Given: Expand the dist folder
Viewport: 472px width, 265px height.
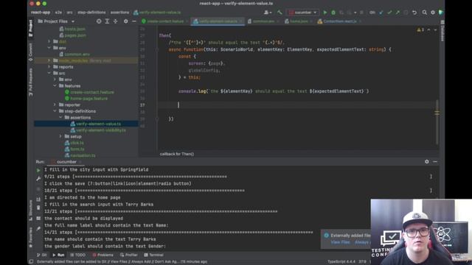Looking at the screenshot, I should pos(49,41).
